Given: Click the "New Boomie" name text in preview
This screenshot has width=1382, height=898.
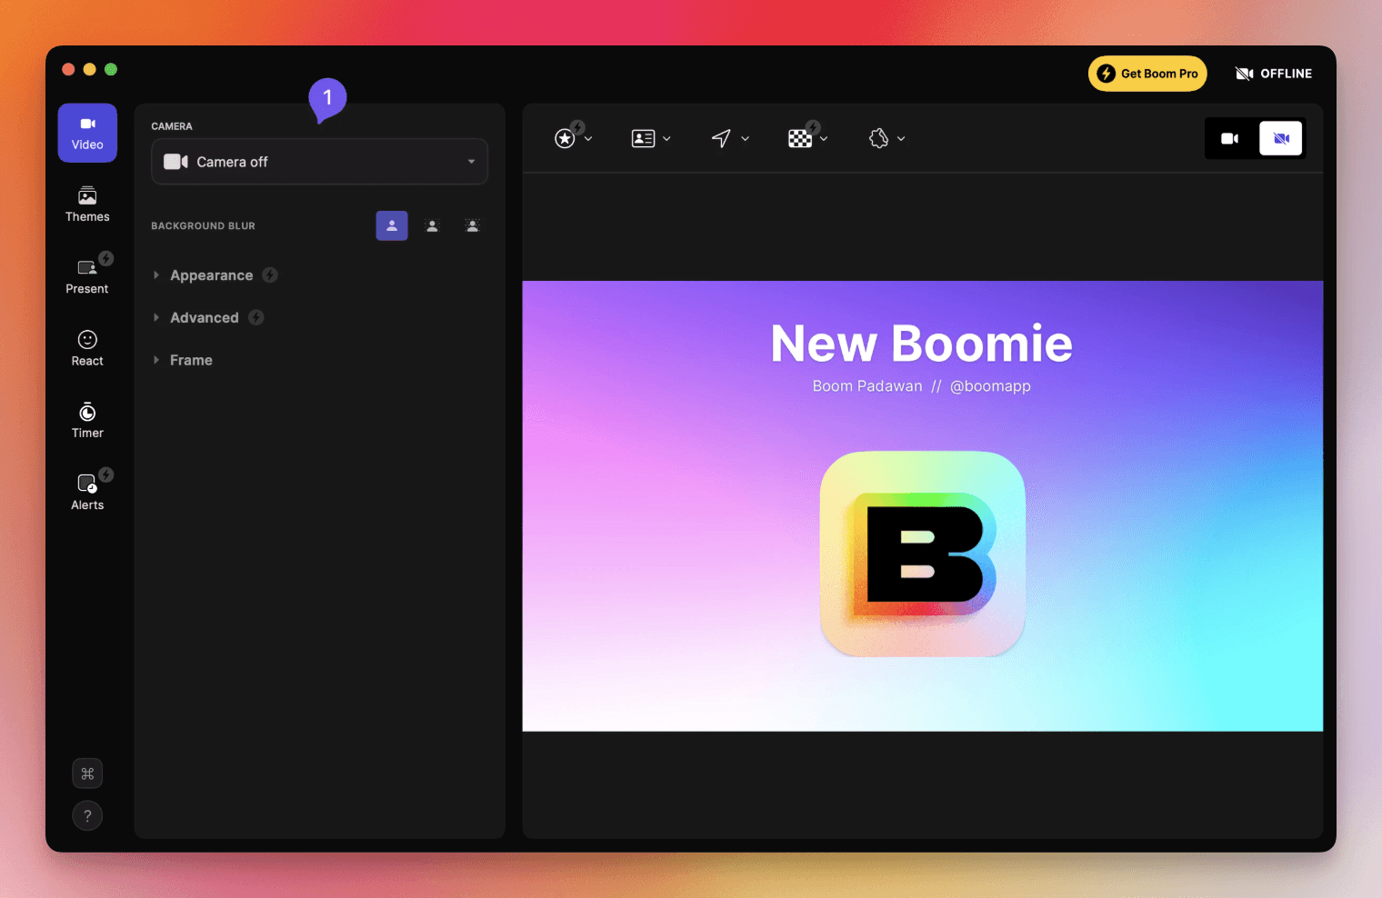Looking at the screenshot, I should 922,344.
